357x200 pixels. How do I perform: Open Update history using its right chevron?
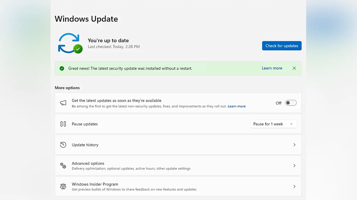pyautogui.click(x=294, y=145)
